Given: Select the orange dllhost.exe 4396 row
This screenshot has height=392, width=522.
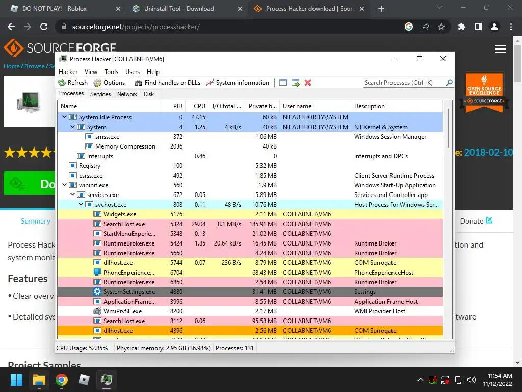Looking at the screenshot, I should 250,331.
